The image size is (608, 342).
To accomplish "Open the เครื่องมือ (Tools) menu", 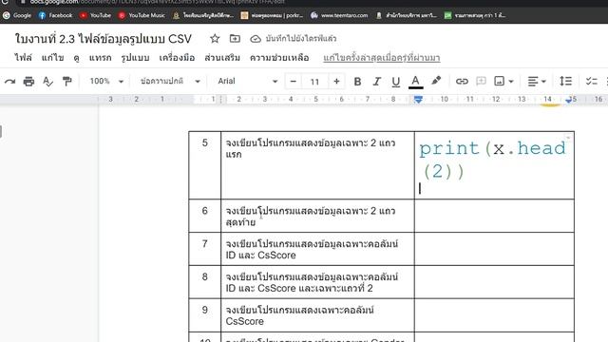I will (x=177, y=58).
